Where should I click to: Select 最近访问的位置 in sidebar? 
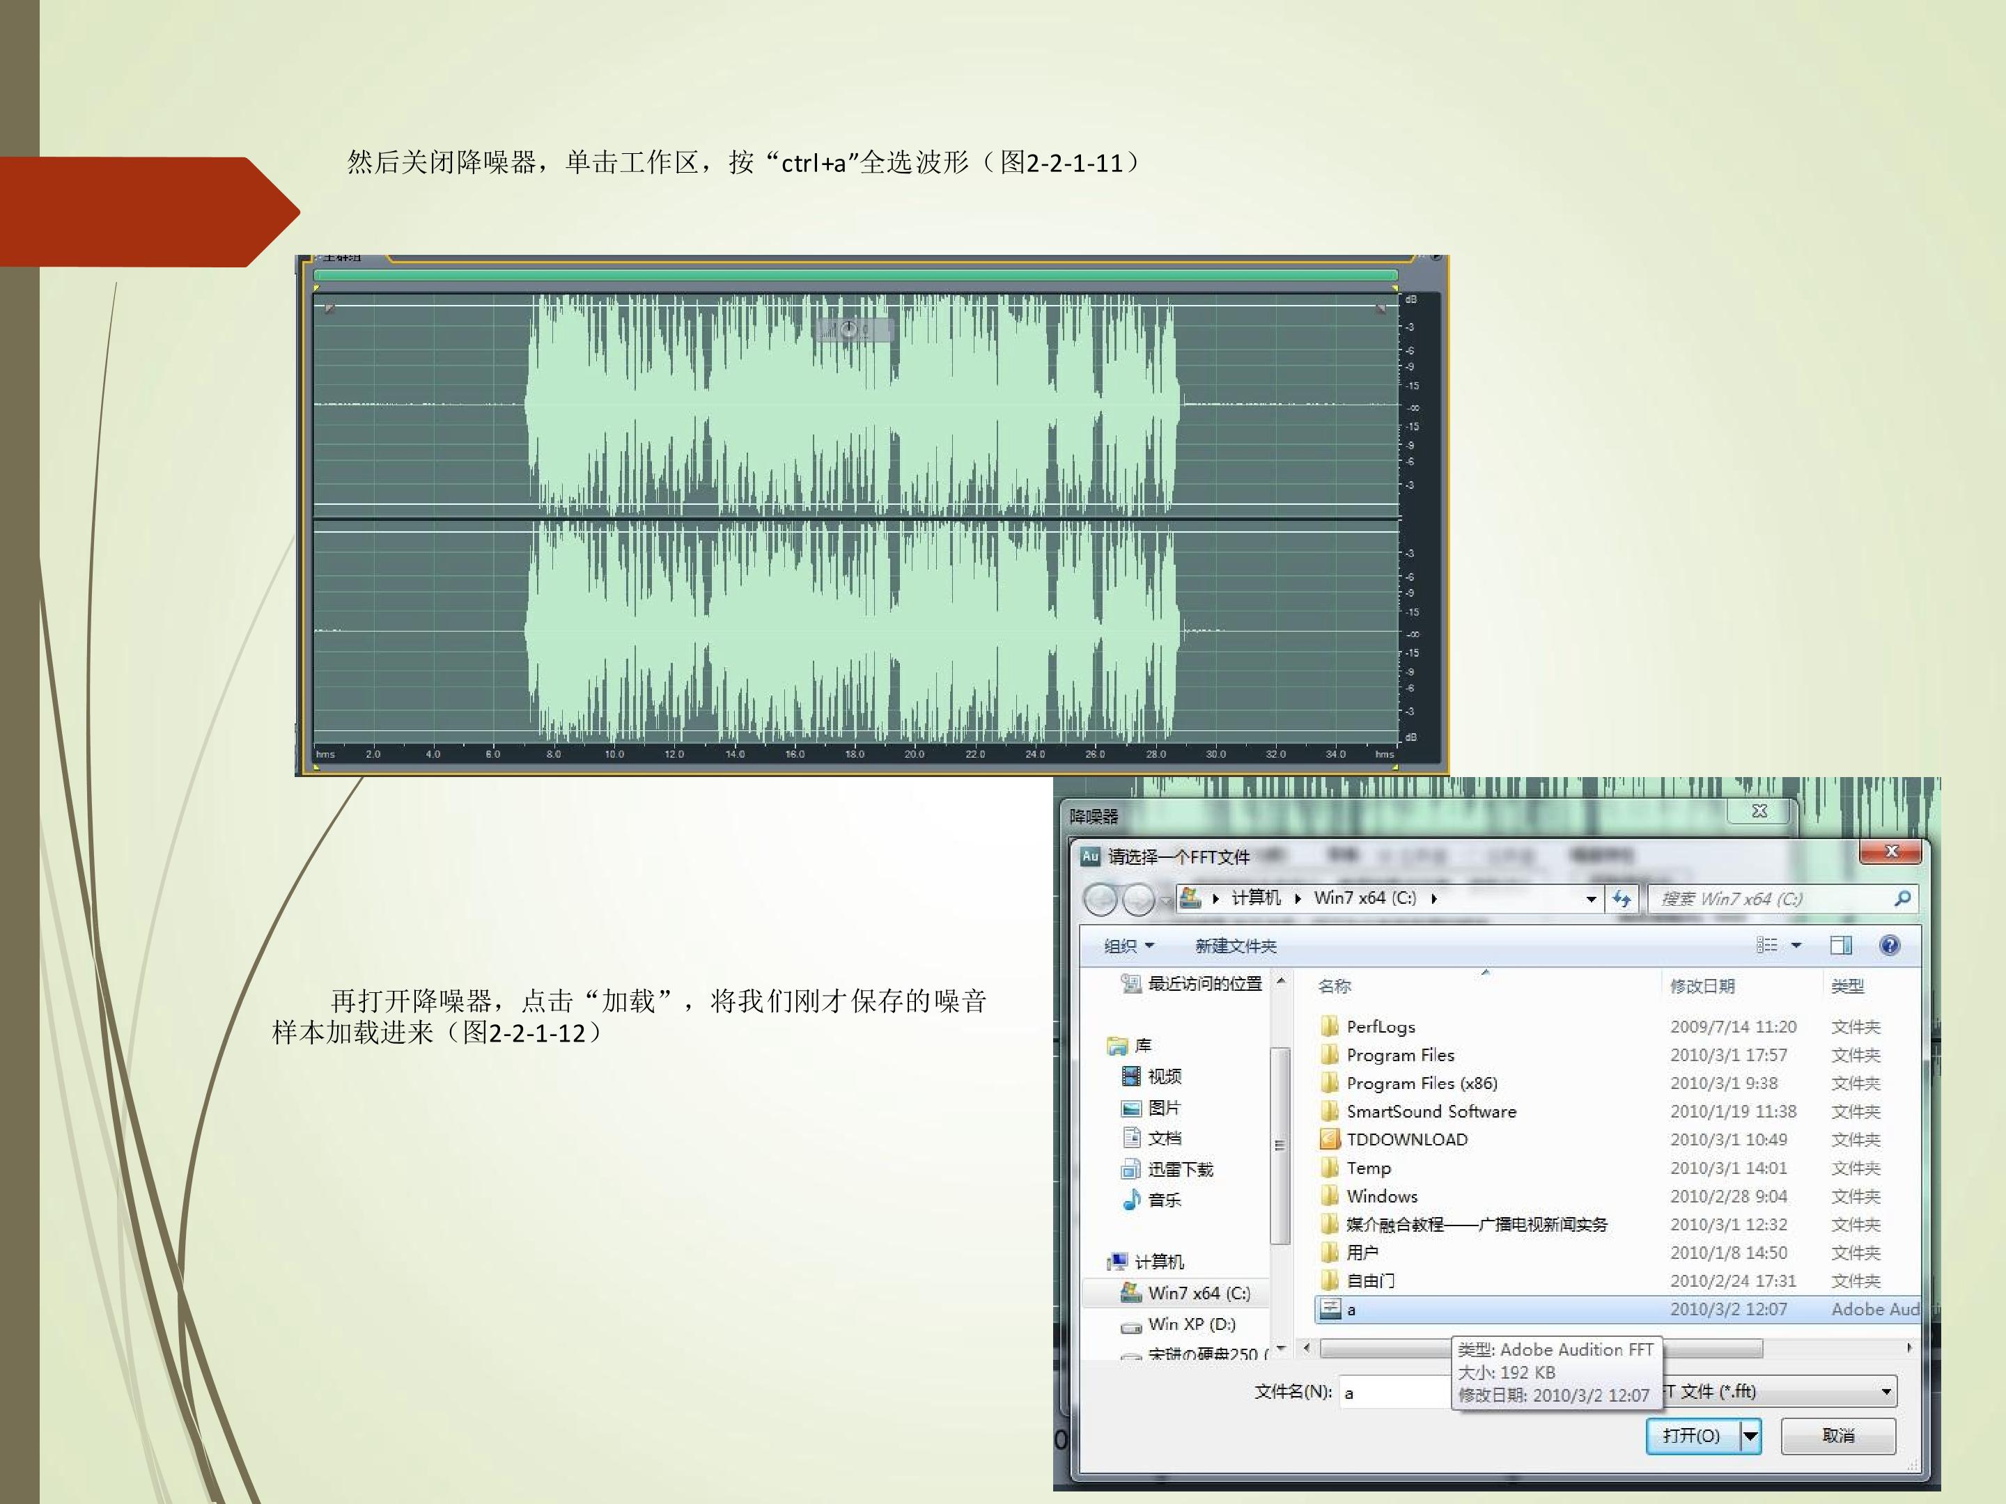(x=1192, y=984)
